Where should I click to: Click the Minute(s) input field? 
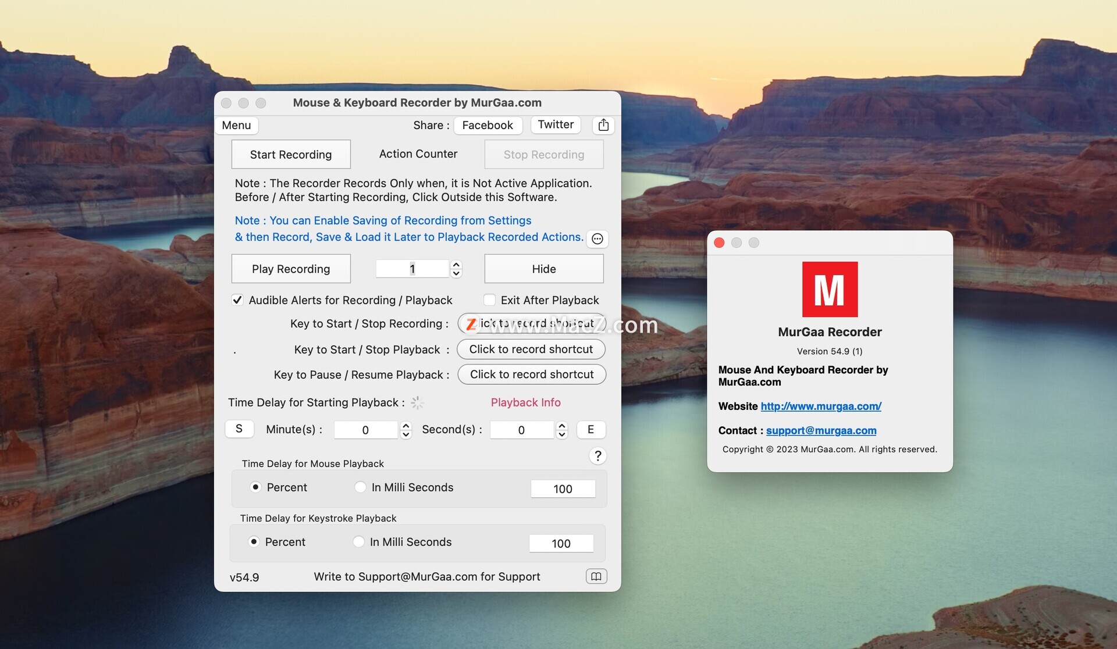click(x=366, y=430)
